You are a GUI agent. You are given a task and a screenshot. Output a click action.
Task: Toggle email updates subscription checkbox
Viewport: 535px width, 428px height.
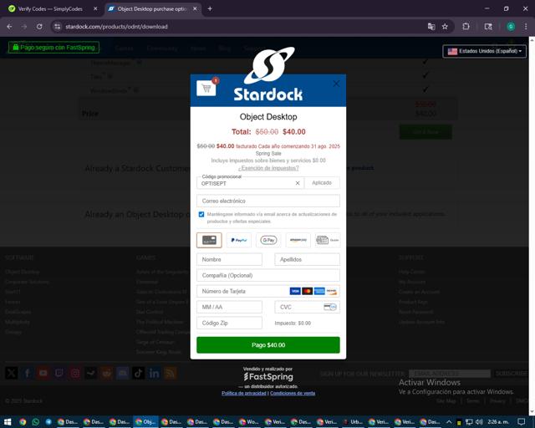pos(201,214)
